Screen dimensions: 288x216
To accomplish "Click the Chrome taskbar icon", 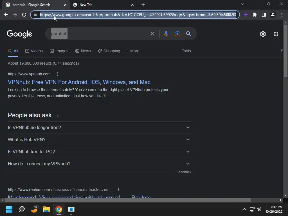I will pos(59,209).
